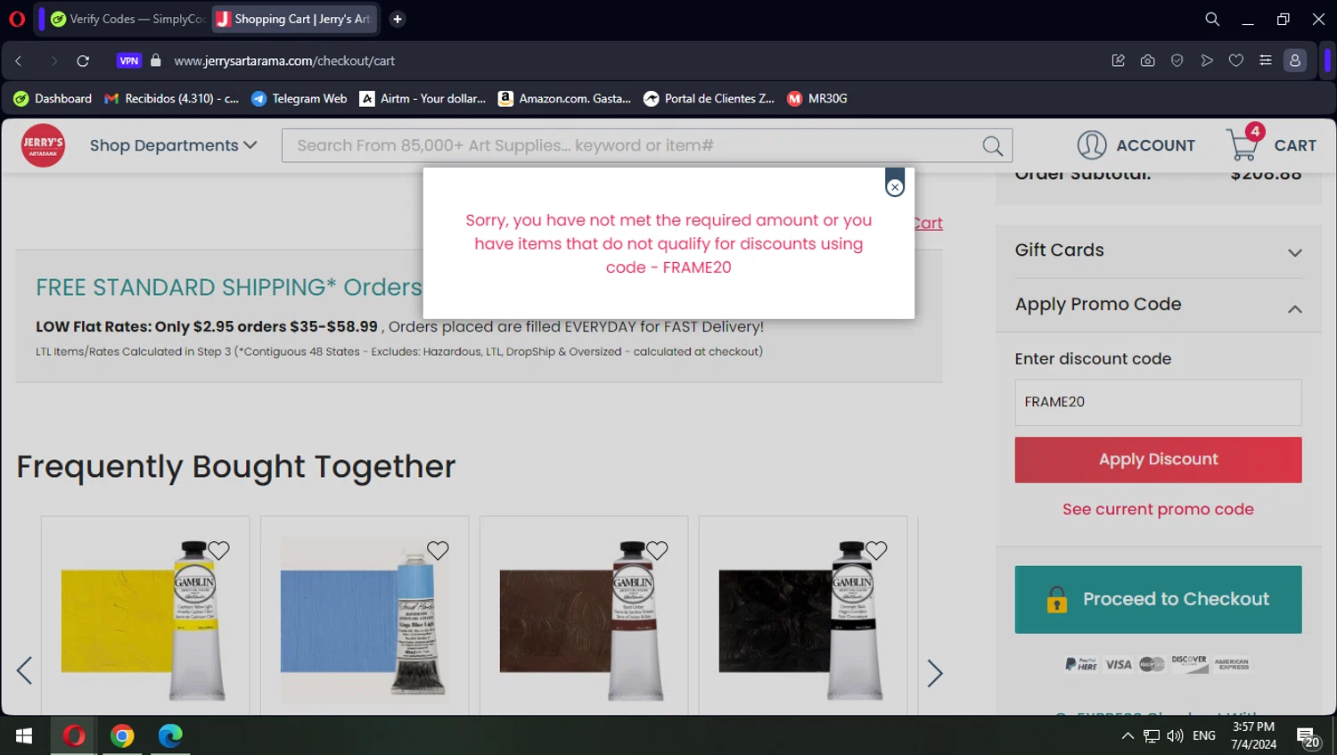Screen dimensions: 1337x755
Task: Show previous frequently bought items
Action: (x=24, y=671)
